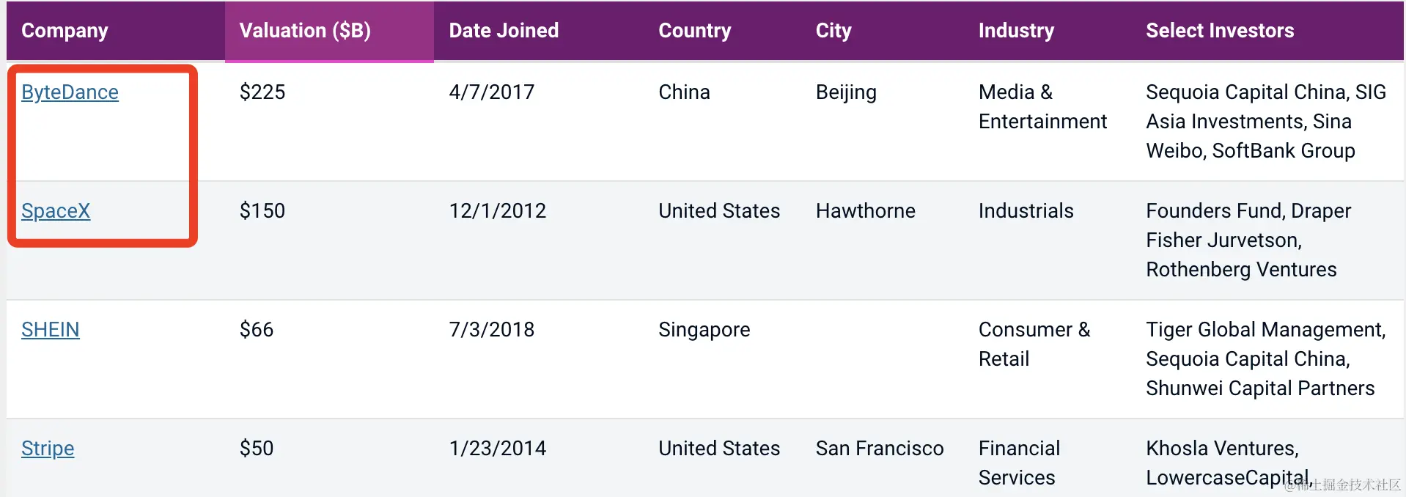Image resolution: width=1406 pixels, height=497 pixels.
Task: Open the Stripe company link
Action: [x=48, y=449]
